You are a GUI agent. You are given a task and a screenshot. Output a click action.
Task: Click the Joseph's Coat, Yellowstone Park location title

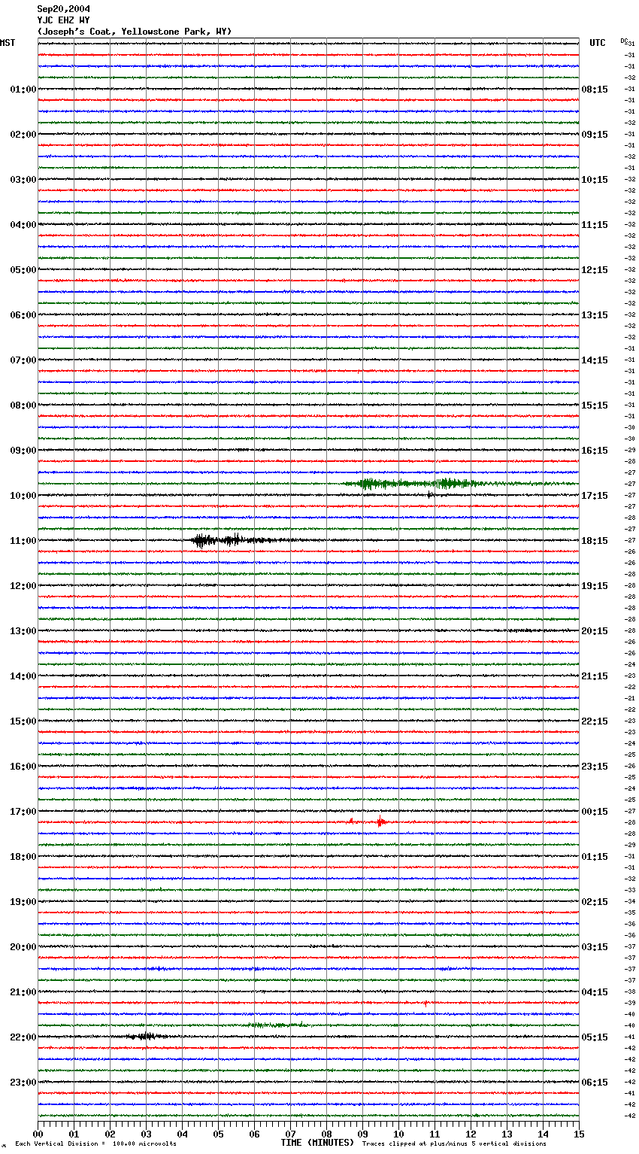tap(135, 32)
